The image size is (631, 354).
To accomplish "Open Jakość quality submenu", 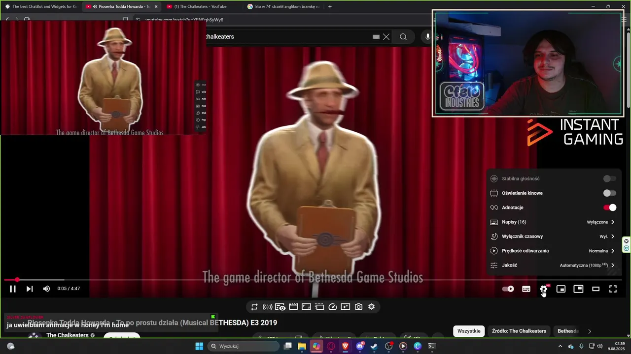I will 553,265.
